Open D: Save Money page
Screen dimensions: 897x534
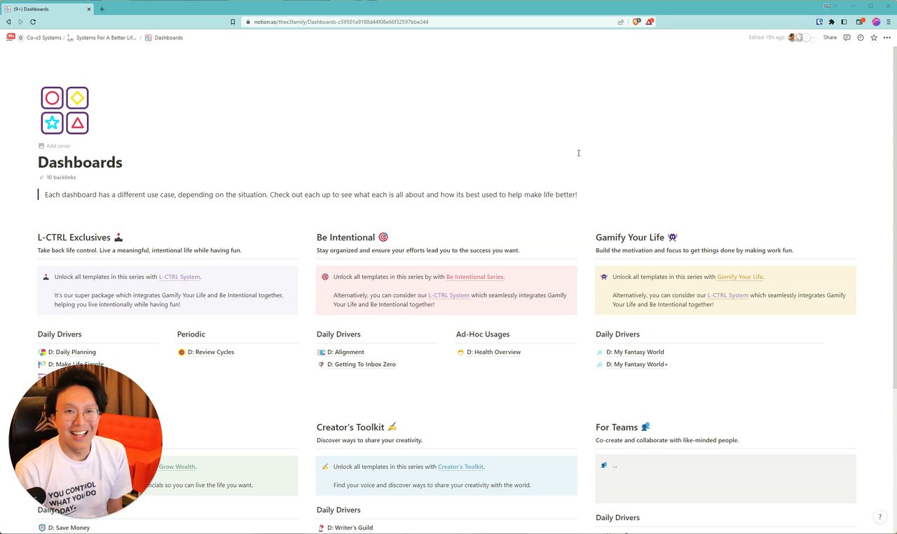click(x=64, y=528)
